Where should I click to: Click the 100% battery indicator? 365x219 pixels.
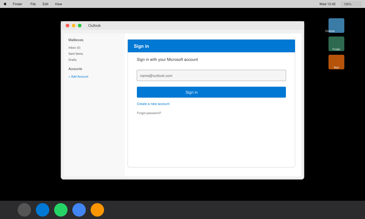[351, 4]
